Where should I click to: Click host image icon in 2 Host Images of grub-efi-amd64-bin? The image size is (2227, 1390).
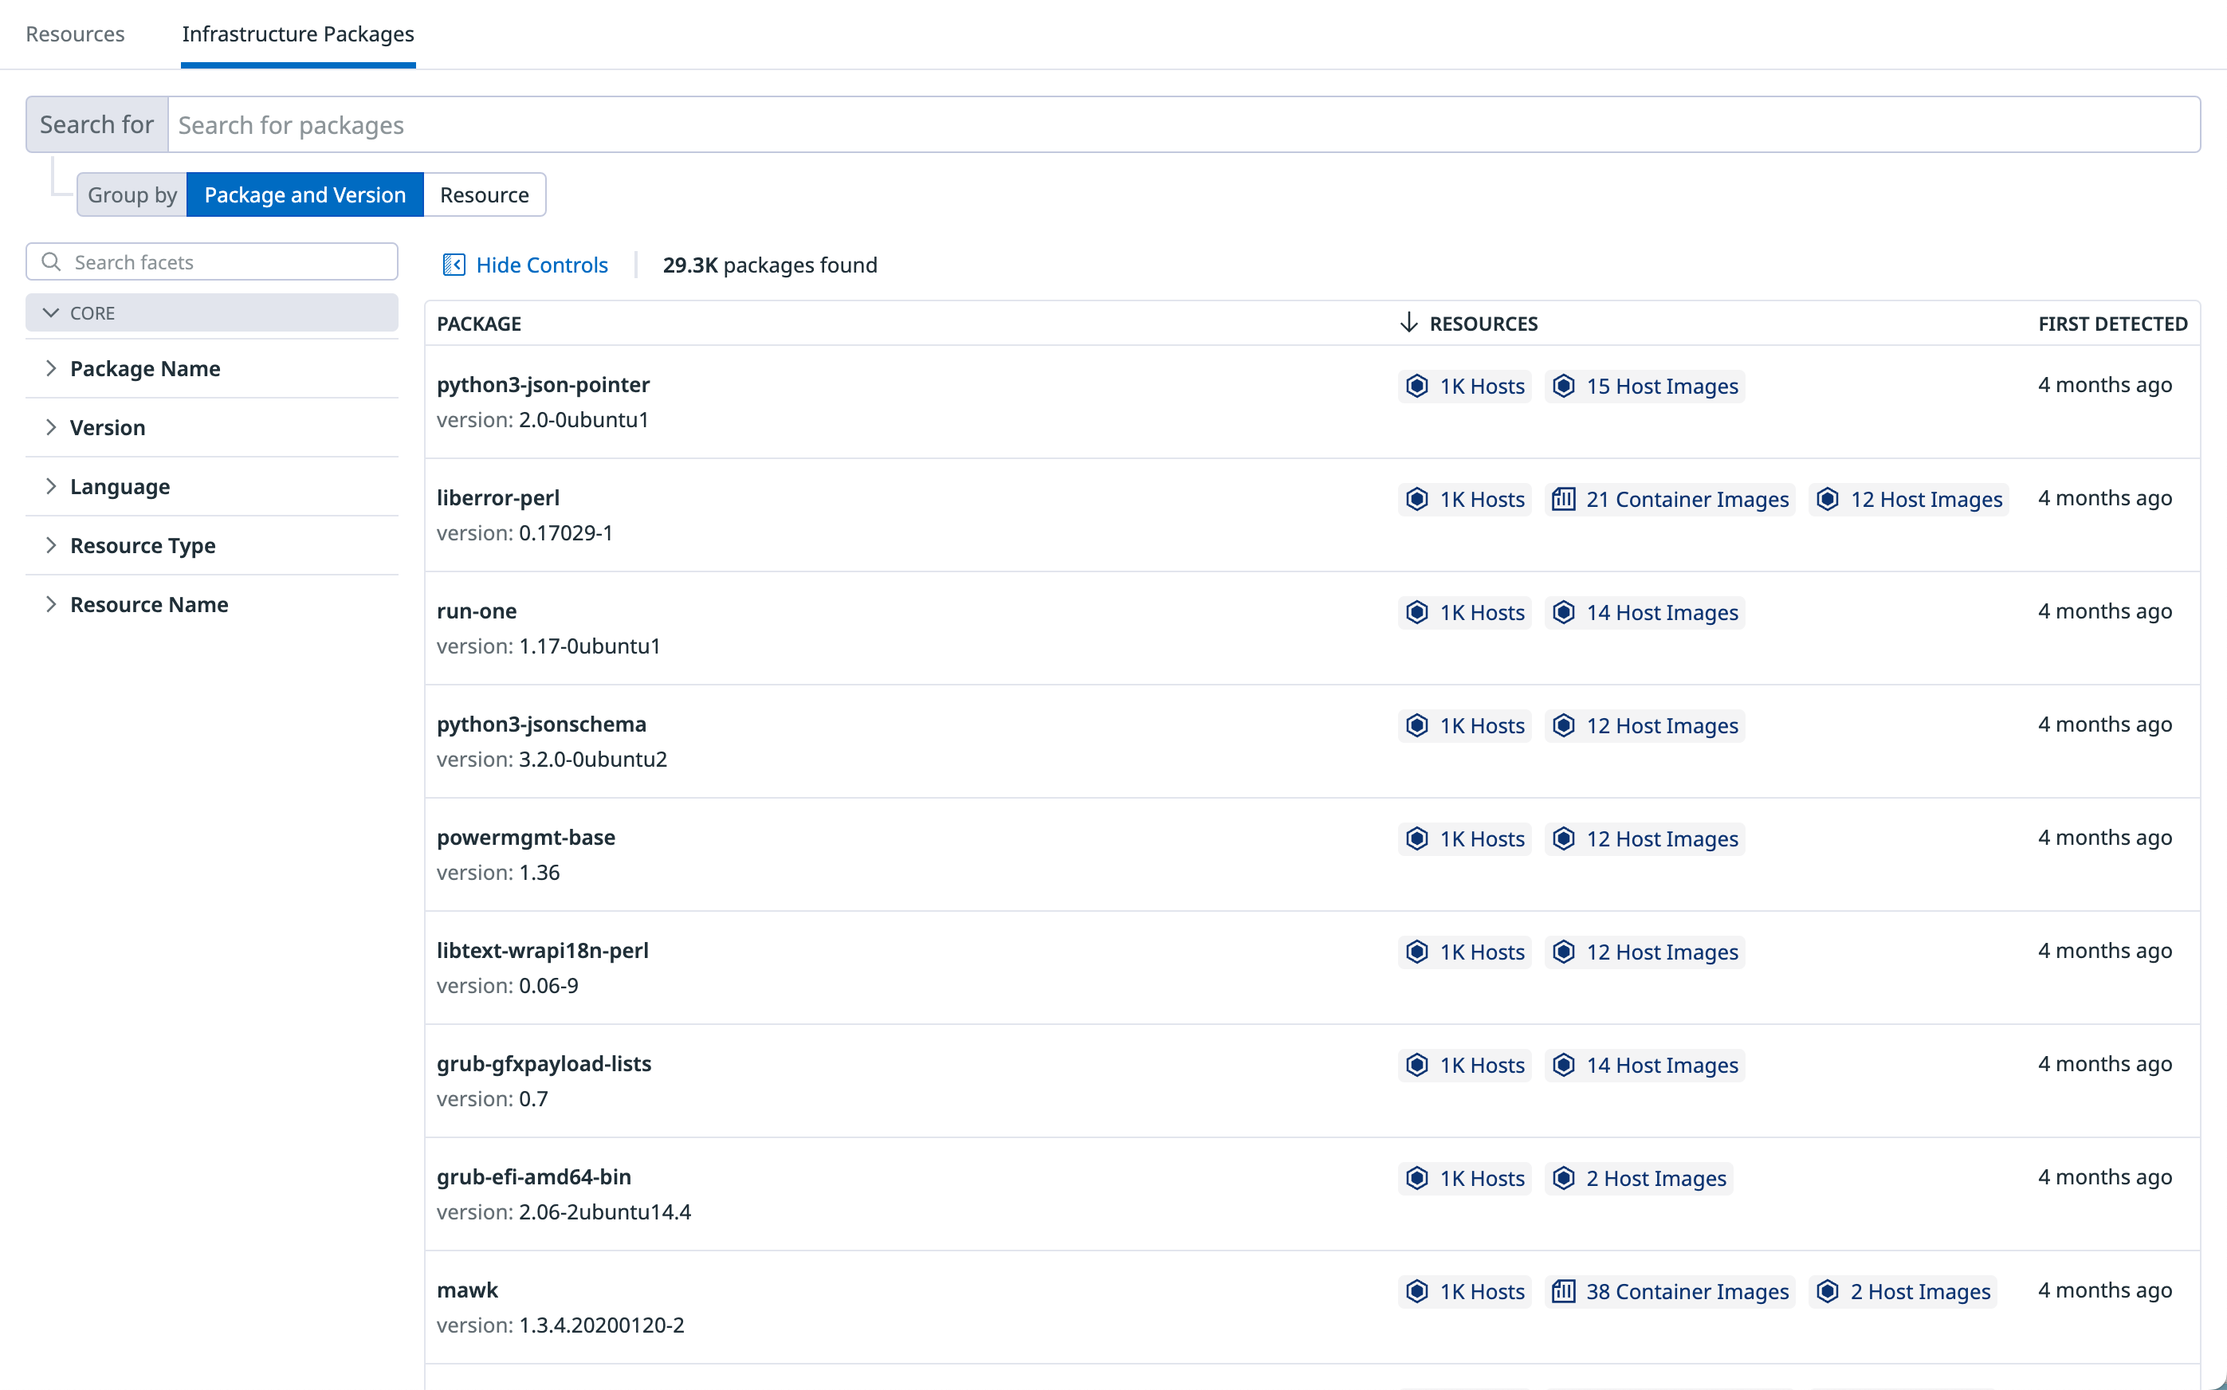point(1563,1178)
